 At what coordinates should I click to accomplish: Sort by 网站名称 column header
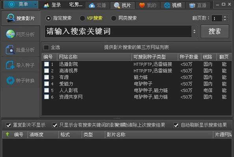point(94,57)
